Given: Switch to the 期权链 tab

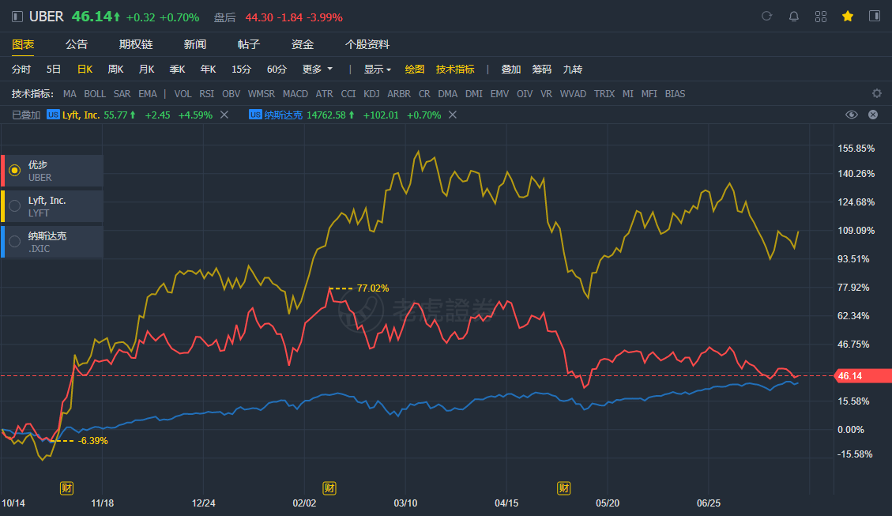Looking at the screenshot, I should pyautogui.click(x=135, y=44).
